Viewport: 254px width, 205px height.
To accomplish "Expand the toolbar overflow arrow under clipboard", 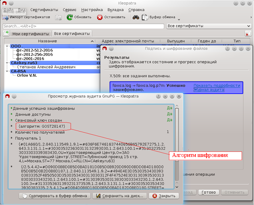I will click(179, 20).
